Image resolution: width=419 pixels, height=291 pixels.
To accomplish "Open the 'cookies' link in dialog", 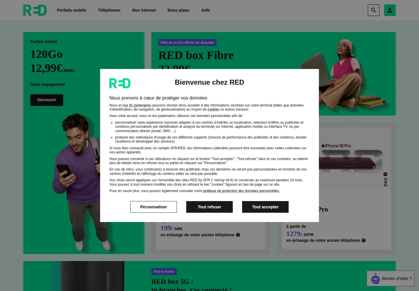I will (213, 109).
